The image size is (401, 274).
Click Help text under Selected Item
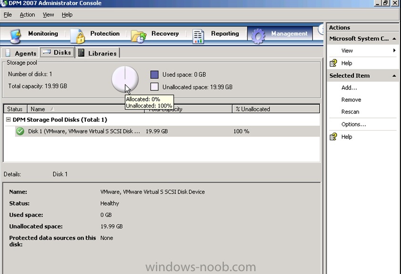[x=347, y=137]
